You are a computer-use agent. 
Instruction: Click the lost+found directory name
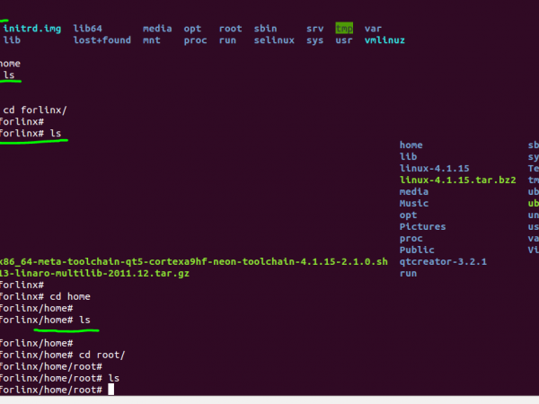(102, 40)
